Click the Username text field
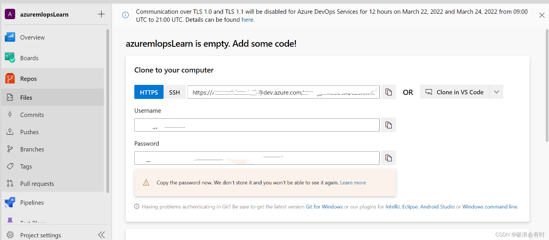This screenshot has height=240, width=549. click(x=257, y=125)
